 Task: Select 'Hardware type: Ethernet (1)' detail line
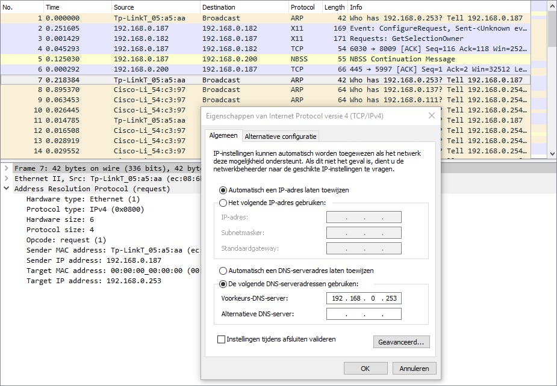(x=83, y=199)
